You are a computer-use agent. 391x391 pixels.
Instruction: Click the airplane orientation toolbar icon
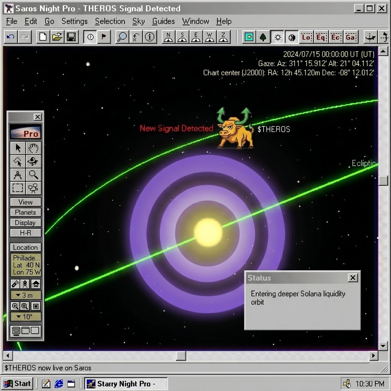[x=370, y=37]
